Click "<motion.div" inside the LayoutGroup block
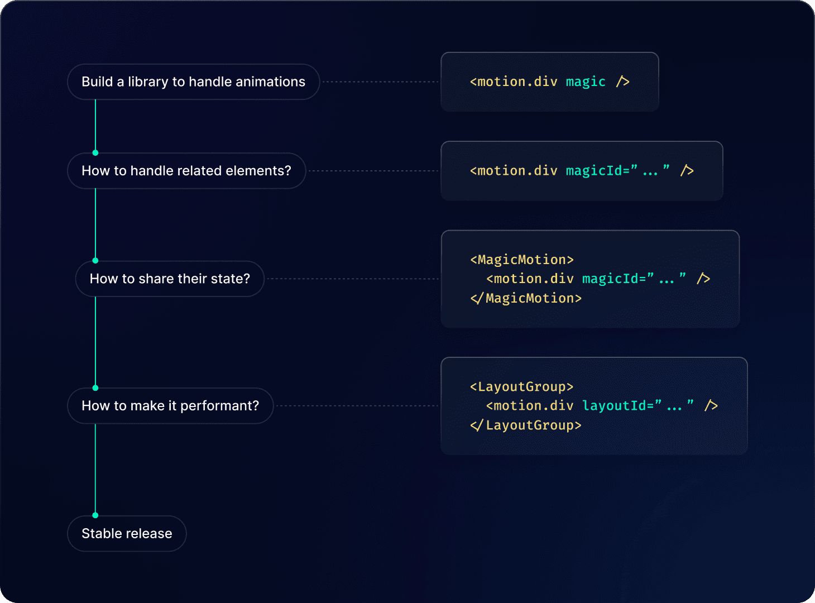The image size is (815, 603). 530,406
